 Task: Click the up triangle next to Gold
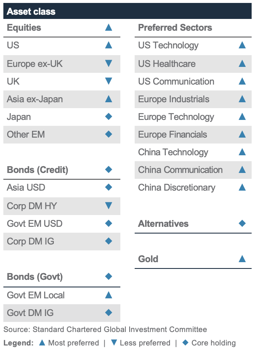point(242,259)
